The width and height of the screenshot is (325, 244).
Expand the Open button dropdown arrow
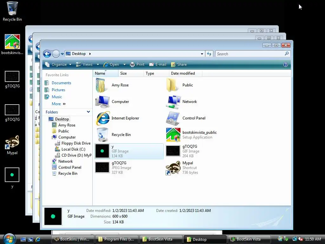pyautogui.click(x=124, y=64)
